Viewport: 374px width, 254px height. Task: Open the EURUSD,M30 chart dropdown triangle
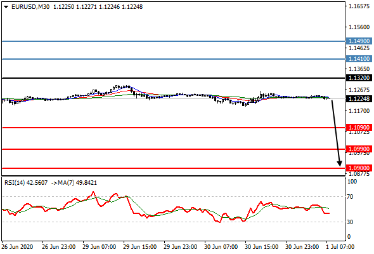click(x=6, y=7)
